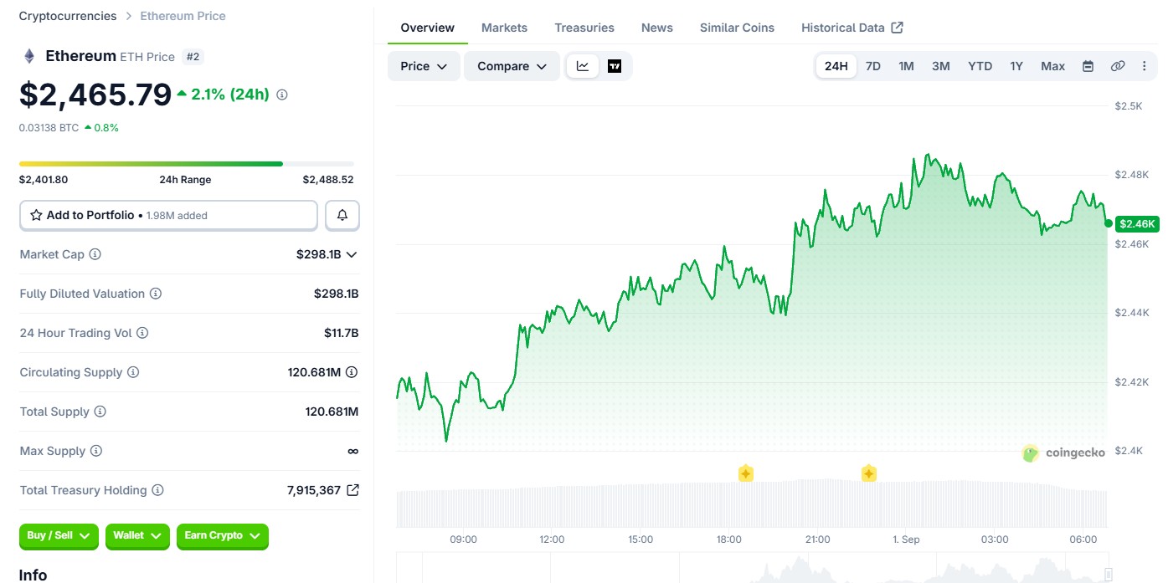Click the 0.03138 BTC price text

pyautogui.click(x=49, y=128)
